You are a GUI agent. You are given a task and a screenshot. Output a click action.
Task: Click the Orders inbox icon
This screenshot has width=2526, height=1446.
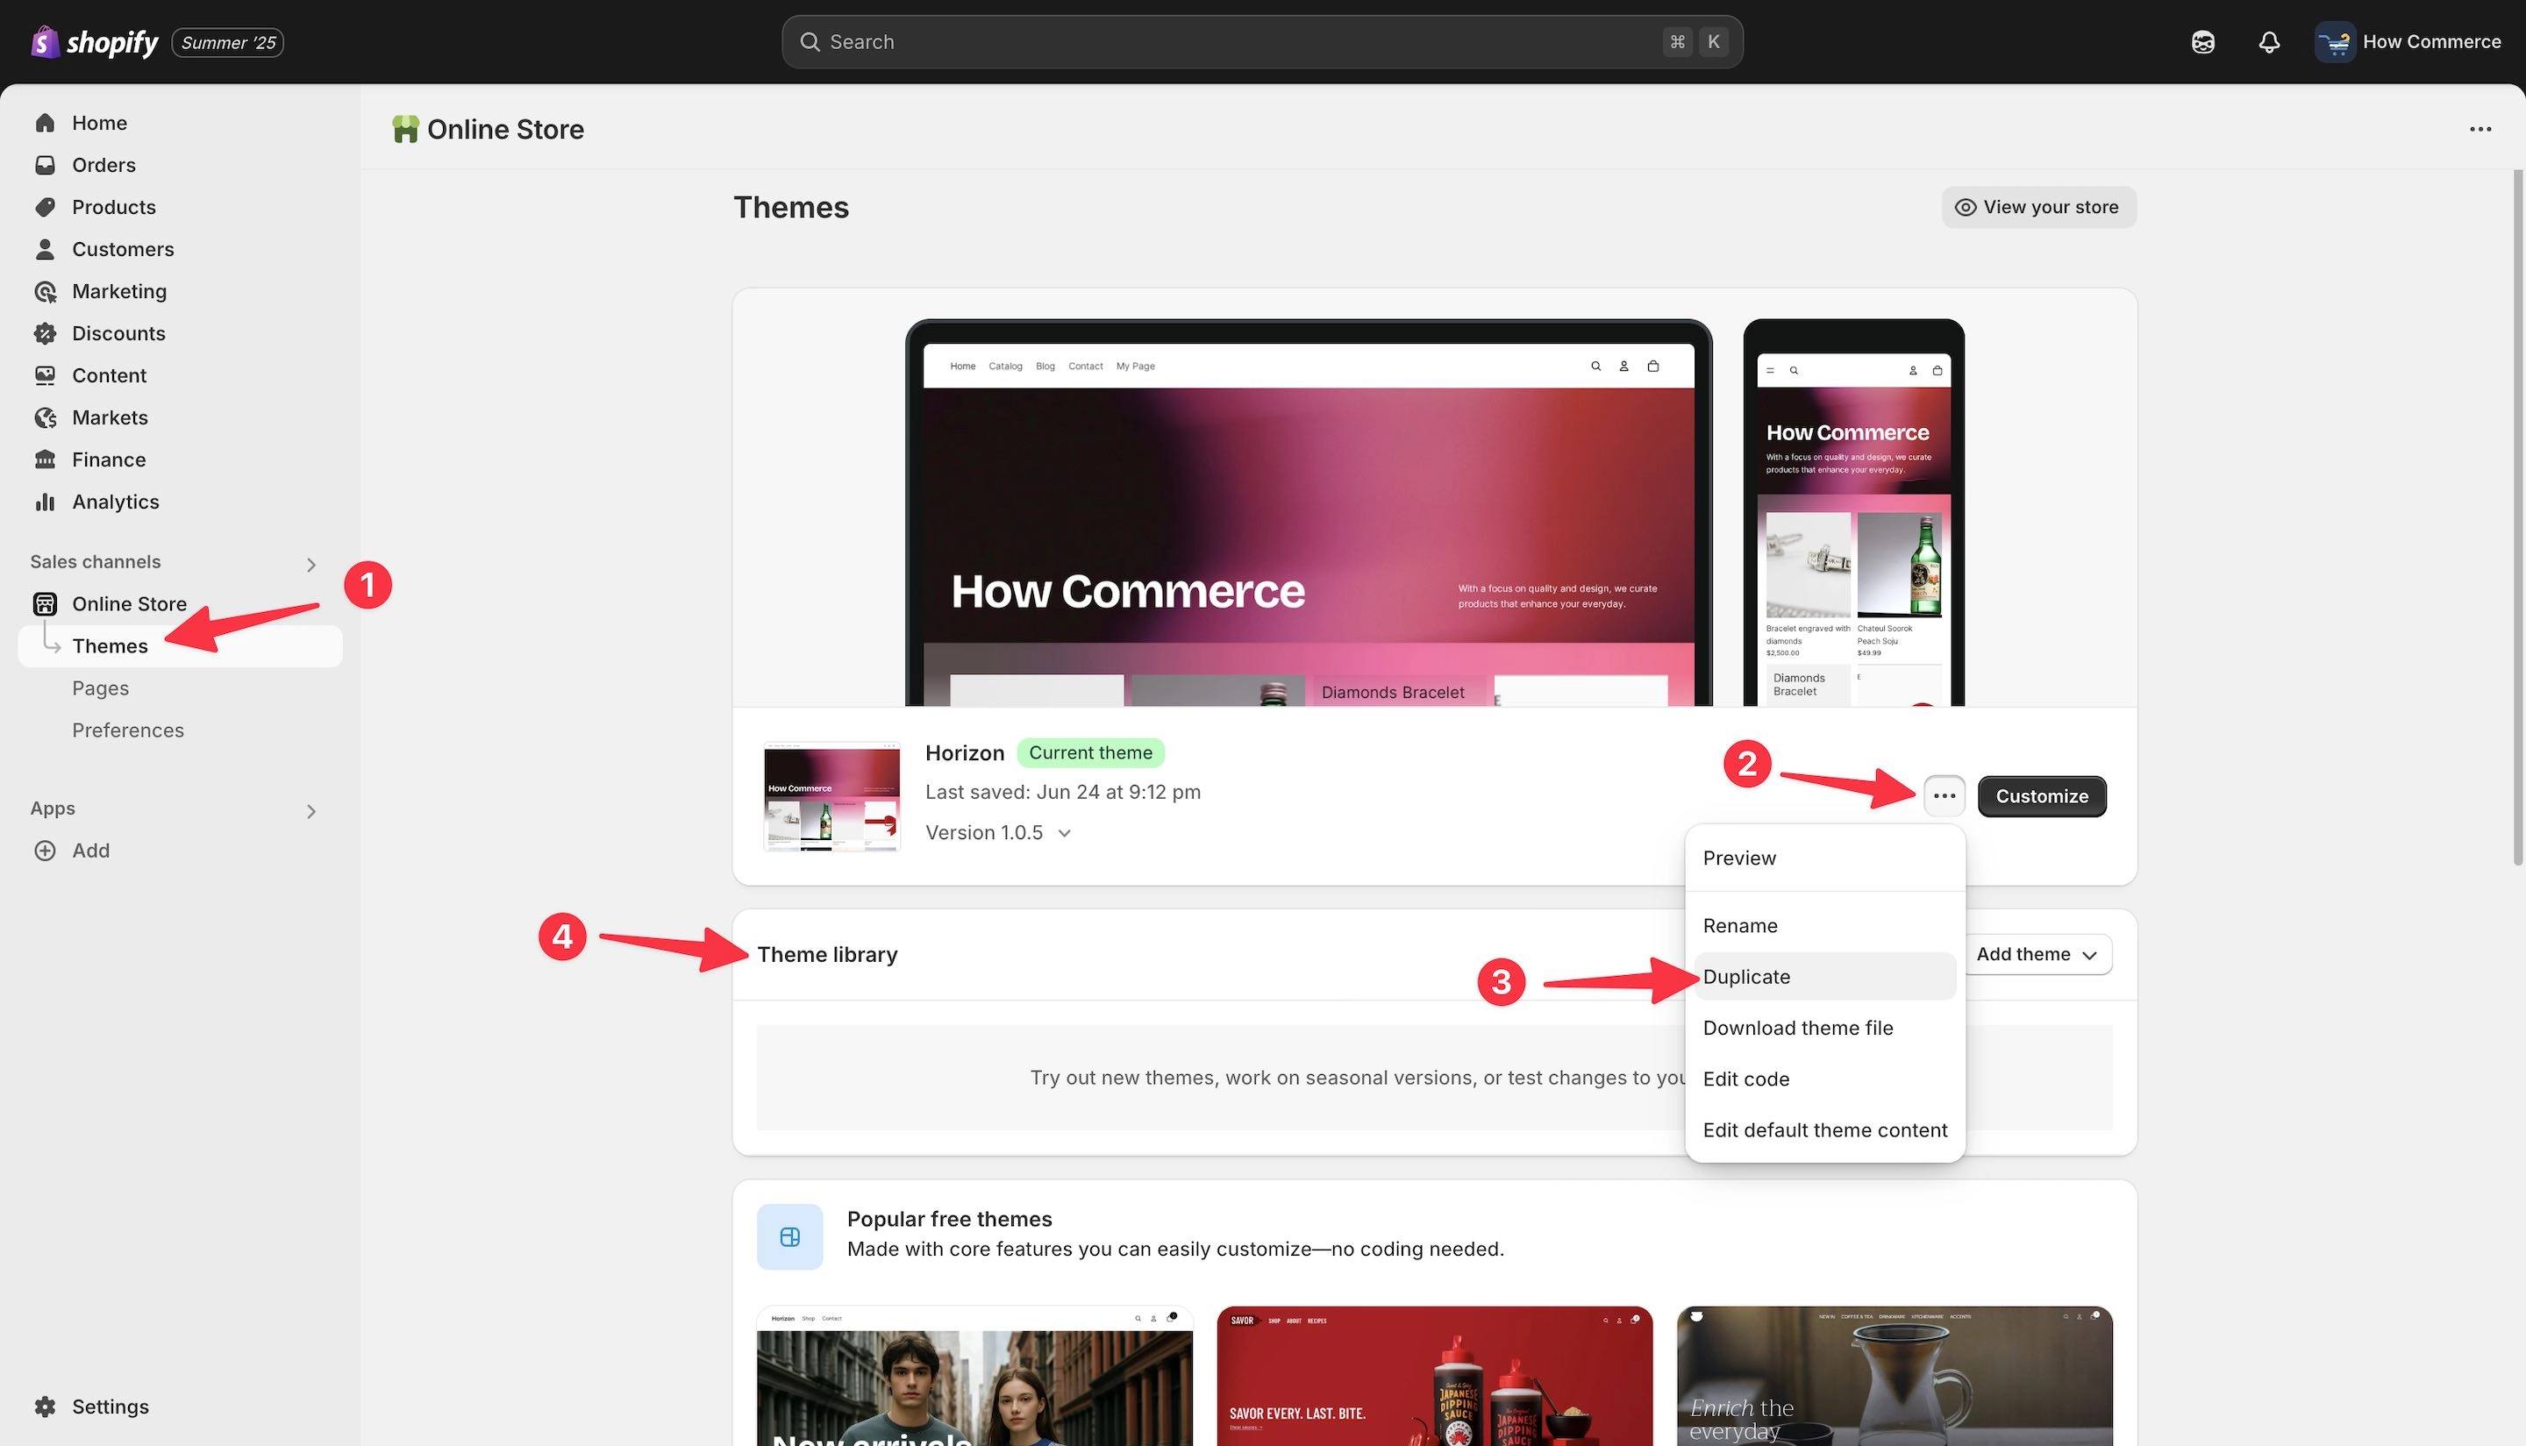[45, 165]
